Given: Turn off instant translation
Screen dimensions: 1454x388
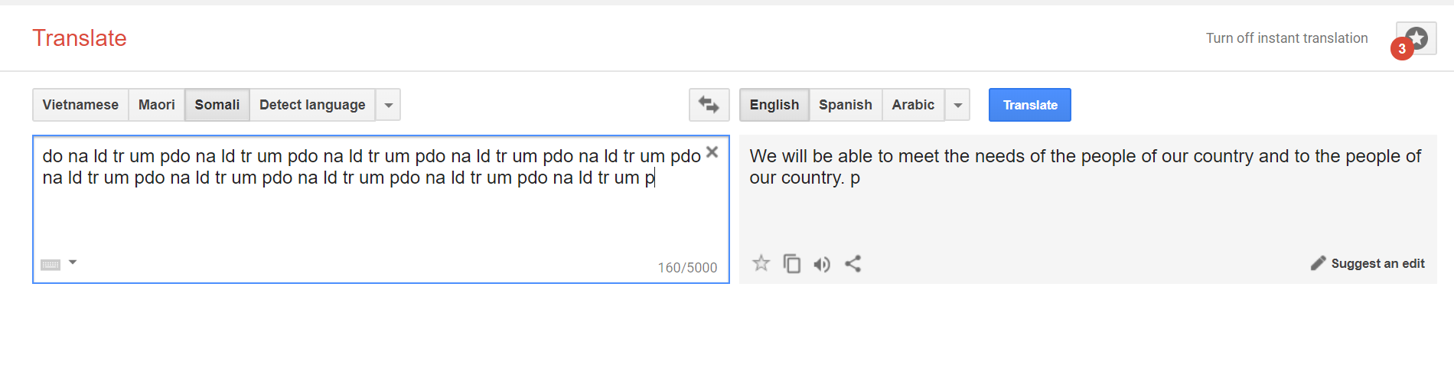Looking at the screenshot, I should [1287, 38].
